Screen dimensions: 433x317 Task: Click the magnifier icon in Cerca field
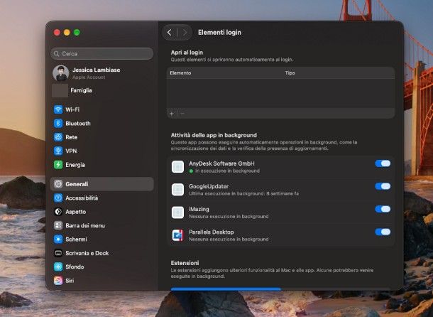57,54
